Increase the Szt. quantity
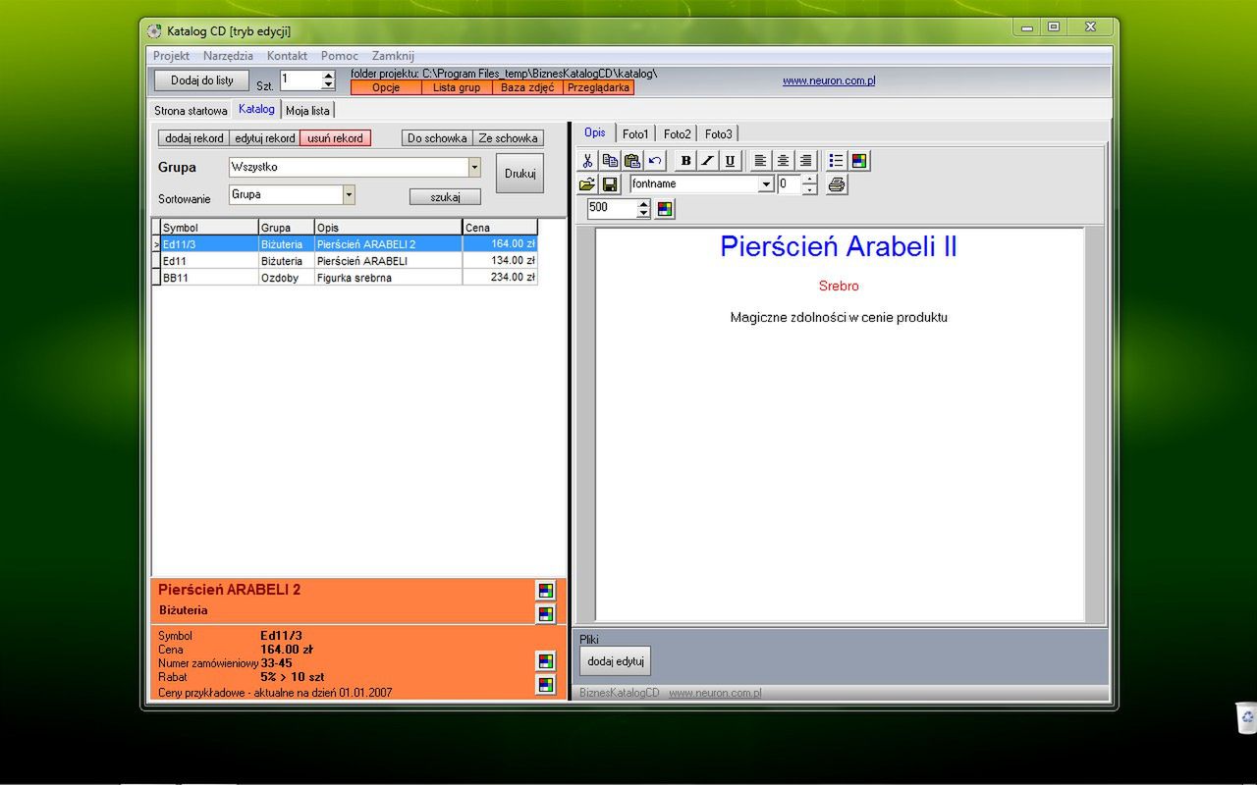The width and height of the screenshot is (1257, 785). (x=328, y=76)
